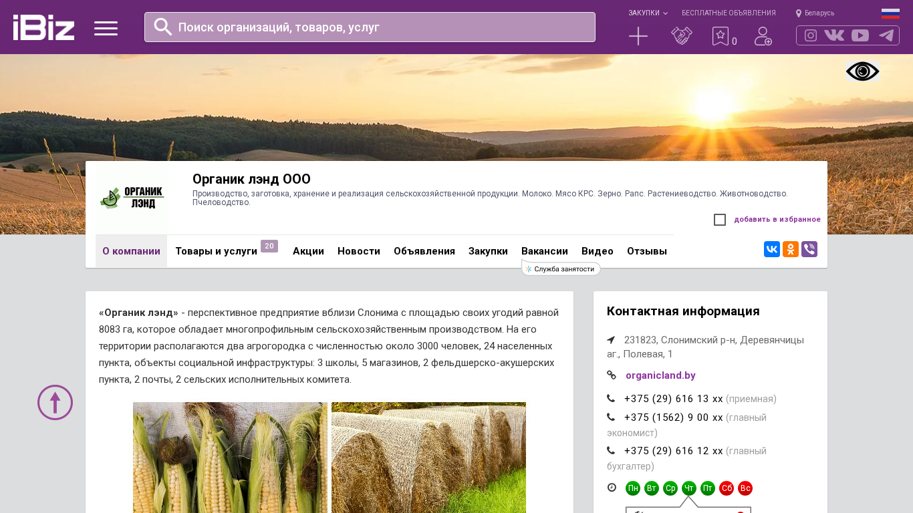Open the Отзывы tab
The height and width of the screenshot is (513, 913).
[x=647, y=251]
